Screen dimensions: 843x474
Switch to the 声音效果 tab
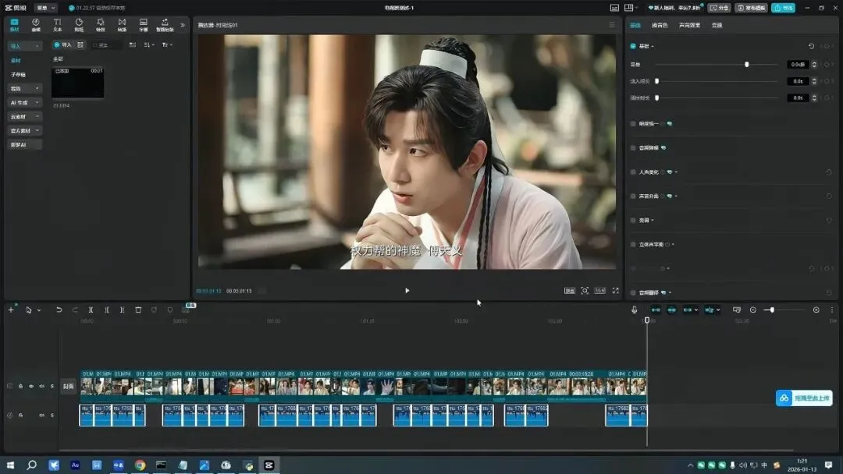coord(689,25)
